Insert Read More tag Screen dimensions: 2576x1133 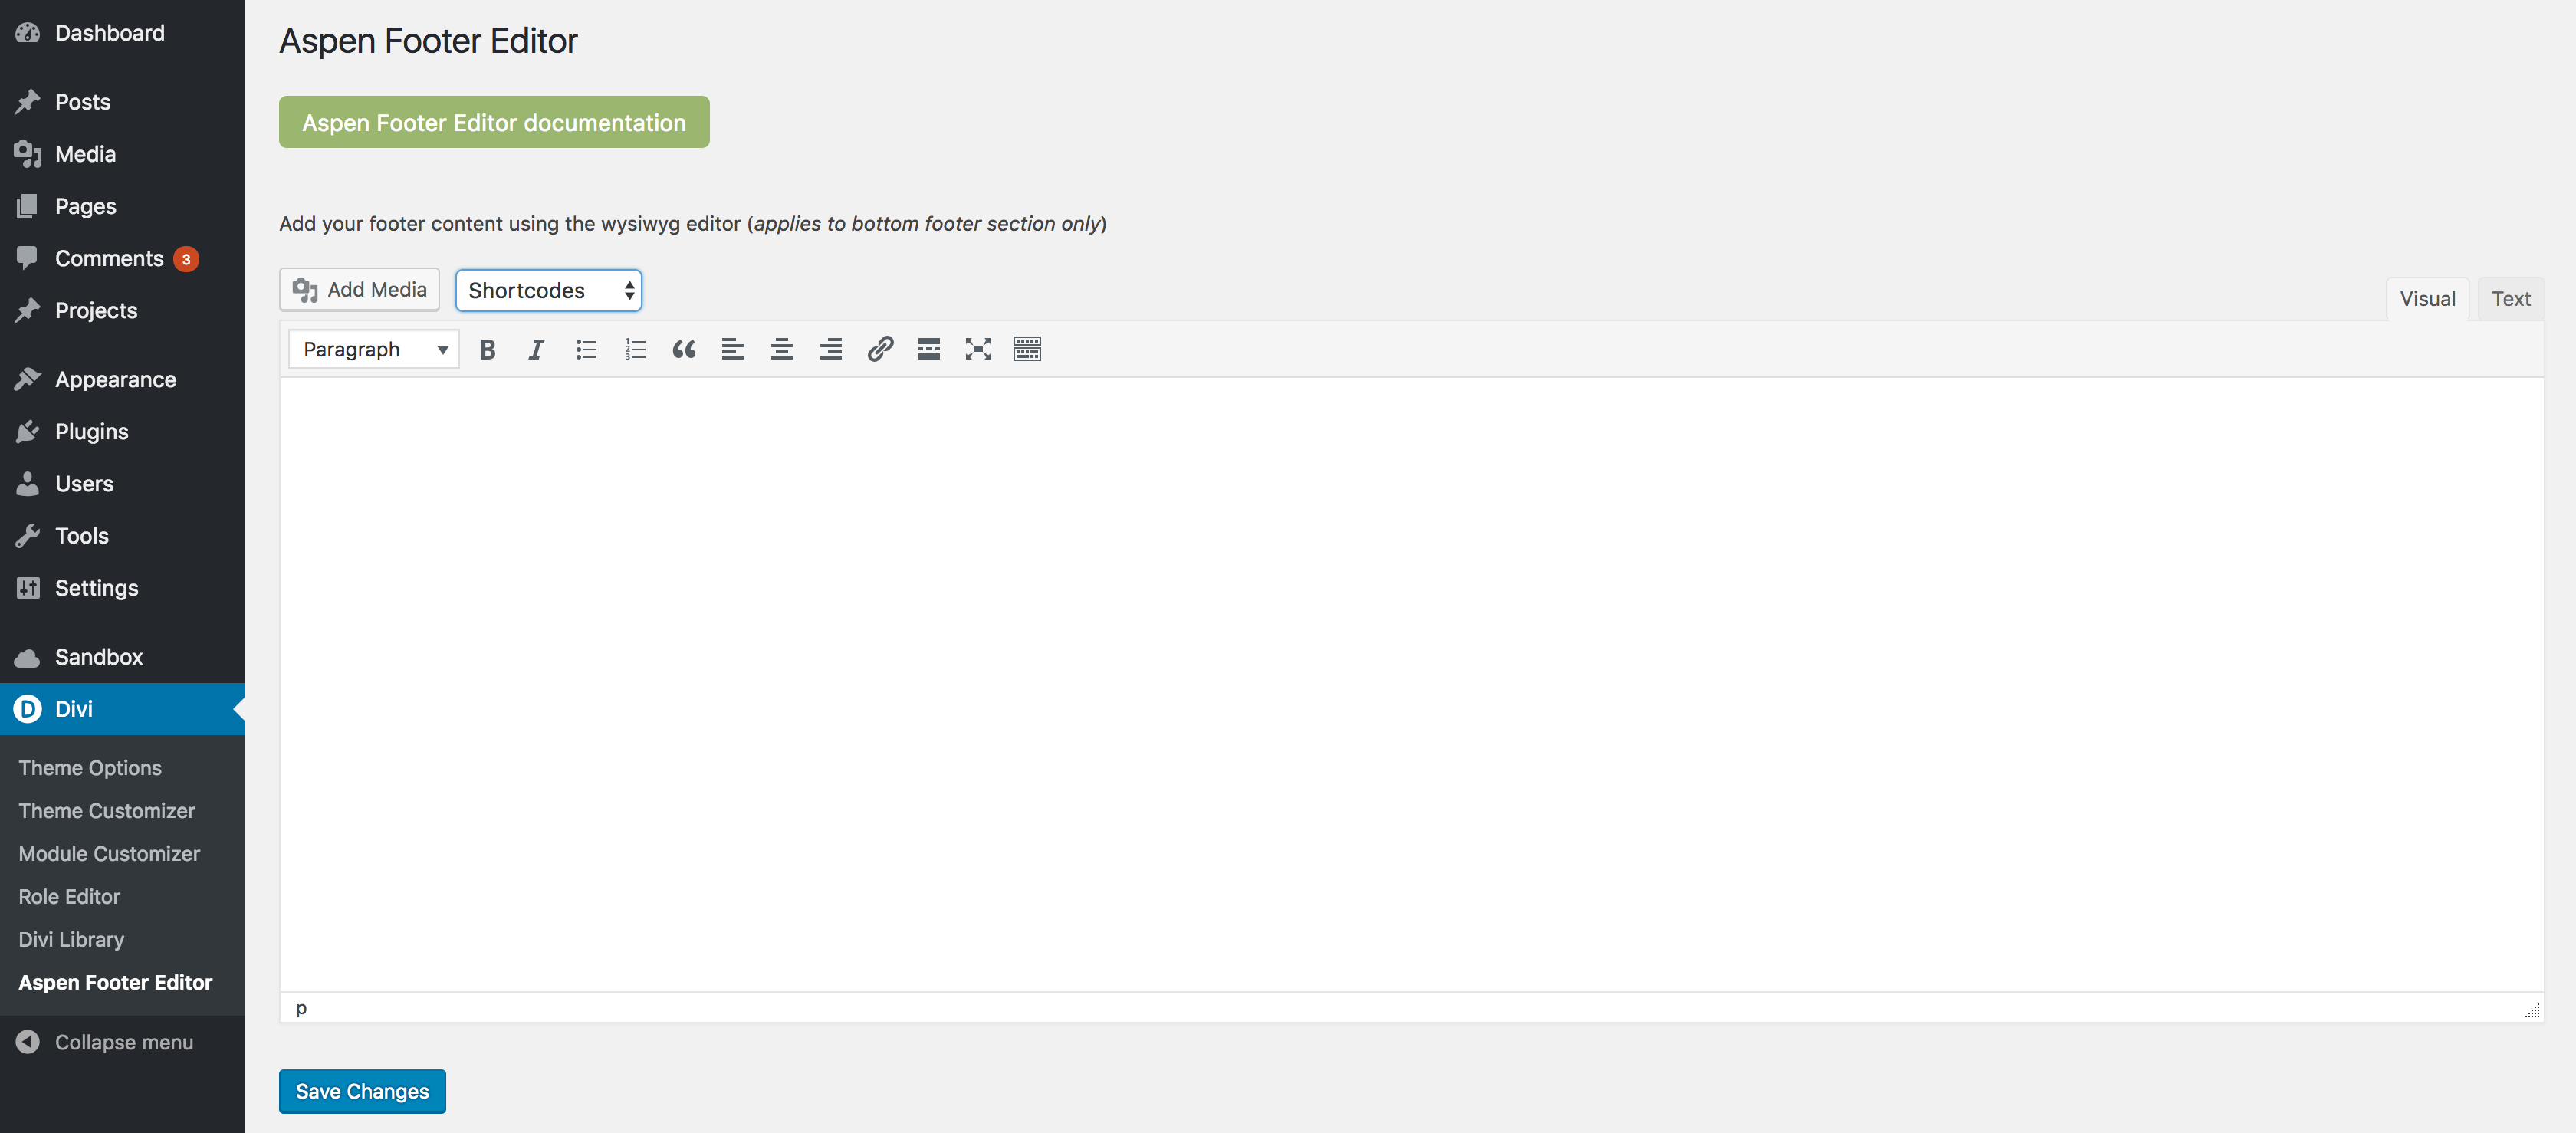[x=929, y=349]
